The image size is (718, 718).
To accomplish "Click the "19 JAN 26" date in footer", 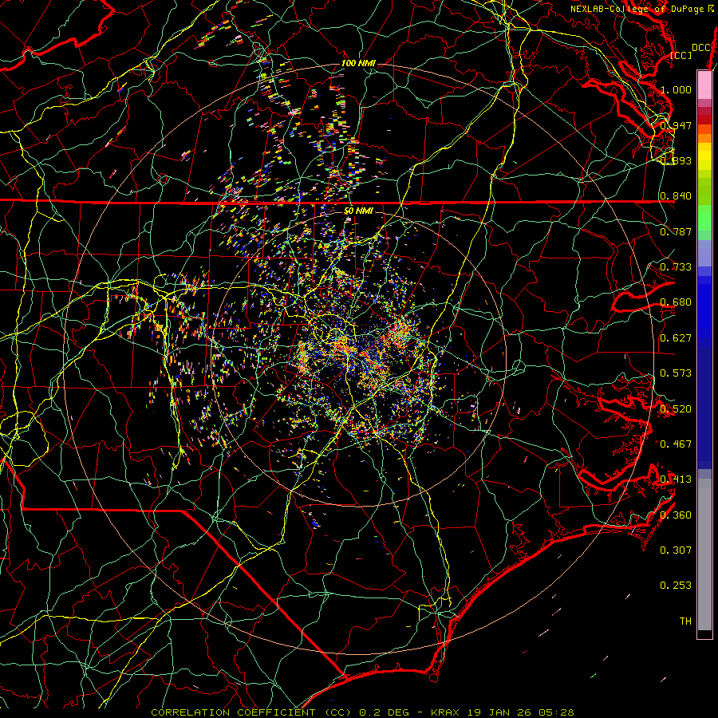I will (500, 712).
